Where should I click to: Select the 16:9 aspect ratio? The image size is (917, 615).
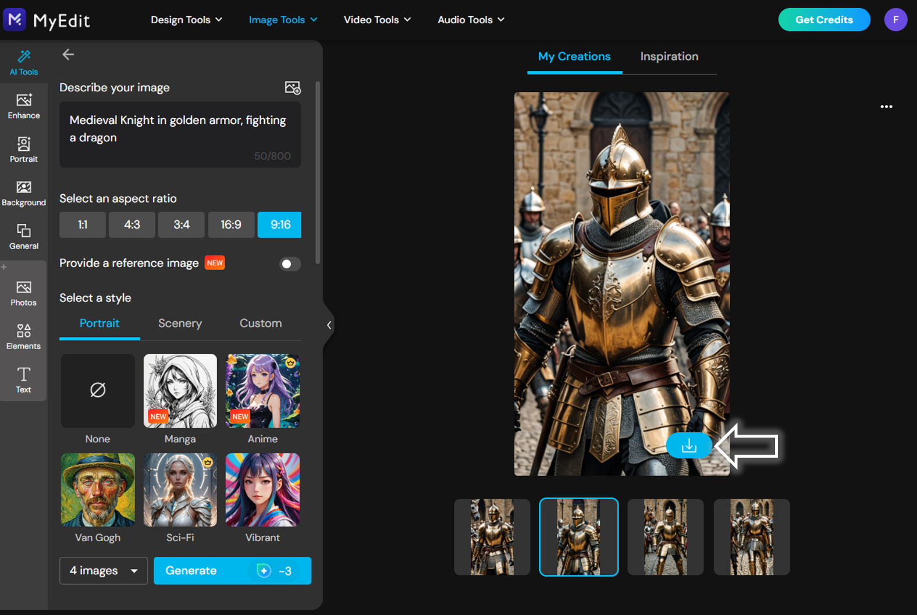[x=231, y=225]
